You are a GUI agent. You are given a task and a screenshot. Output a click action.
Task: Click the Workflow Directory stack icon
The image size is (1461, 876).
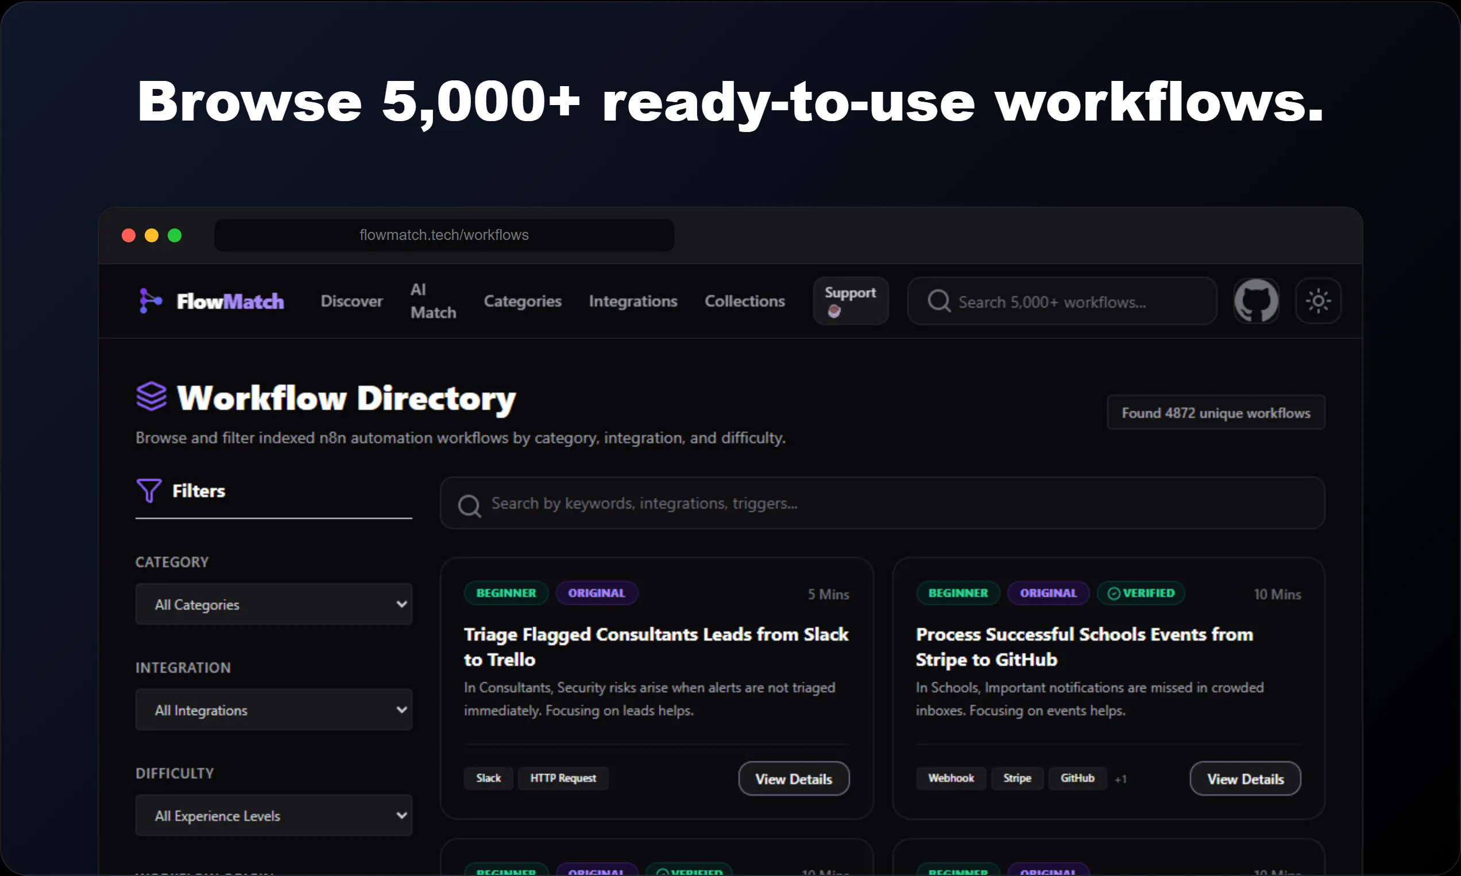[151, 396]
